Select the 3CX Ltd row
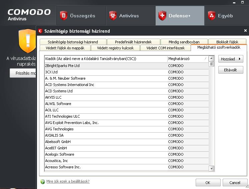The width and height of the screenshot is (249, 189). 127,72
